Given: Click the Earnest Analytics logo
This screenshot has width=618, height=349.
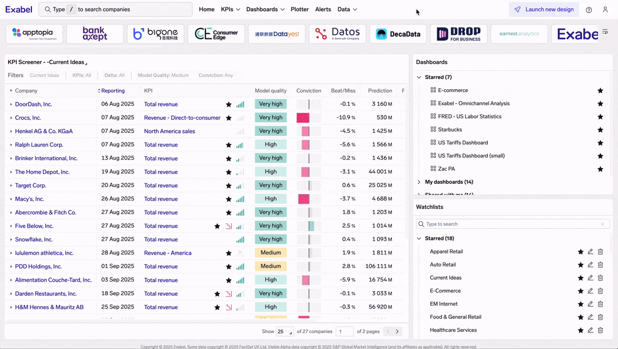Looking at the screenshot, I should point(519,34).
